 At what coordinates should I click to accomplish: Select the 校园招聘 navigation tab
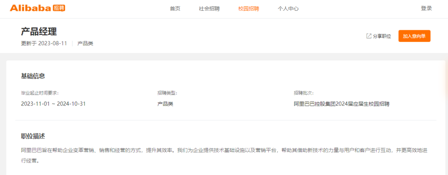point(248,9)
